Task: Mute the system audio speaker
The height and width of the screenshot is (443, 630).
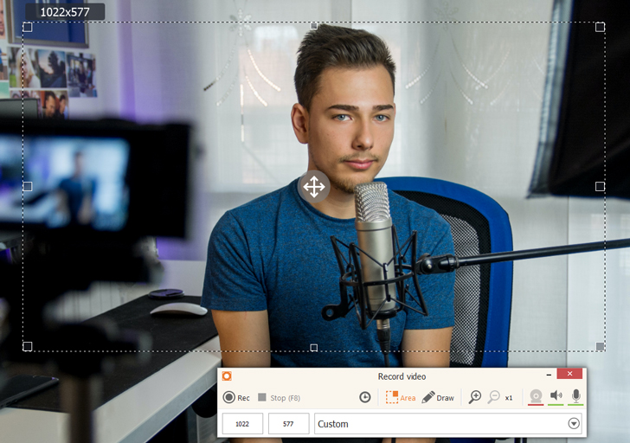Action: [556, 396]
